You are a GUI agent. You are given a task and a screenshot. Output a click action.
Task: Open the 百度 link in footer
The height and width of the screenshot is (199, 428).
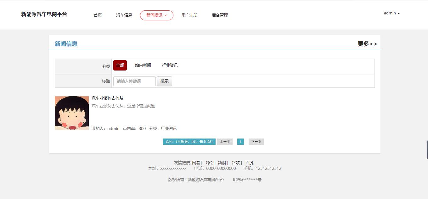(249, 163)
